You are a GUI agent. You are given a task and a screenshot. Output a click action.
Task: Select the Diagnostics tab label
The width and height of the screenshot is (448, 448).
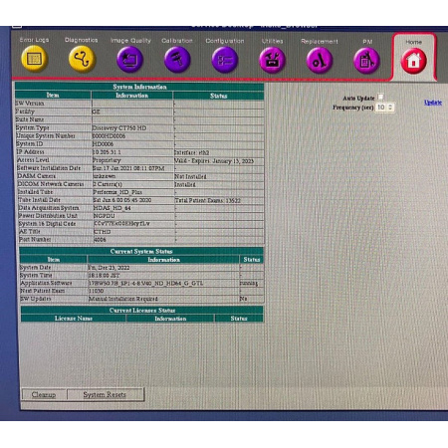pos(82,40)
